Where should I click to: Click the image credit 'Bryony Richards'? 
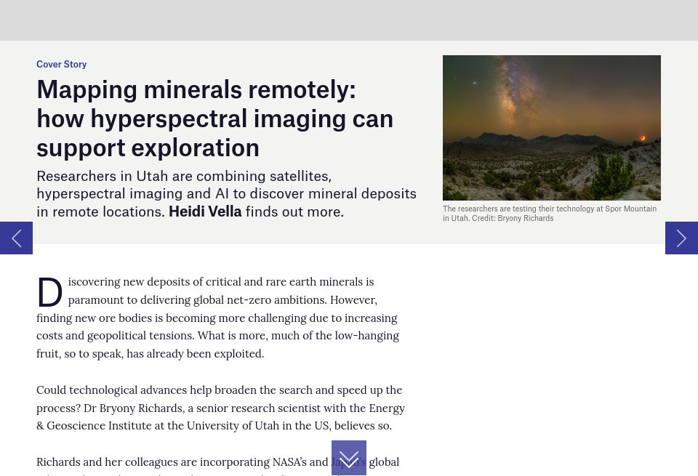pos(525,218)
